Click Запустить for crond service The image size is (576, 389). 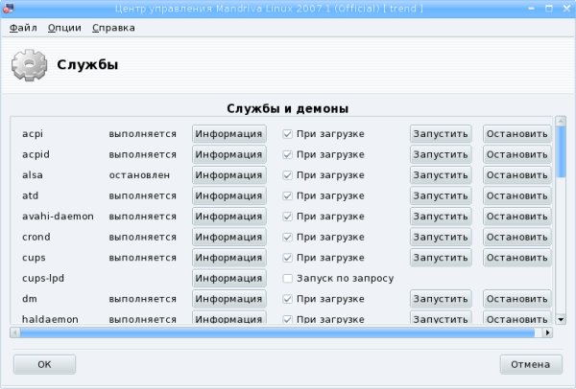click(x=441, y=237)
